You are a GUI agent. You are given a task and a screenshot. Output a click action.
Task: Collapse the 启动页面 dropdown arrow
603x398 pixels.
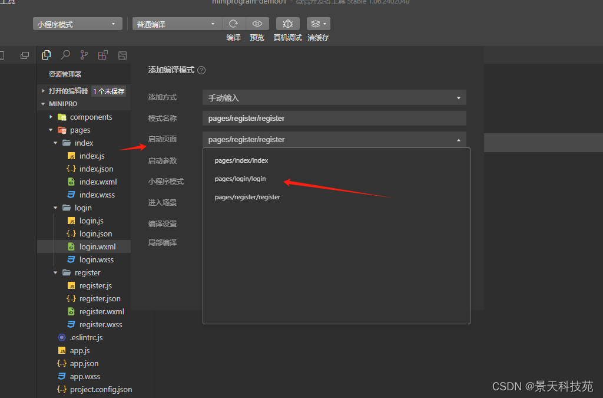[458, 140]
